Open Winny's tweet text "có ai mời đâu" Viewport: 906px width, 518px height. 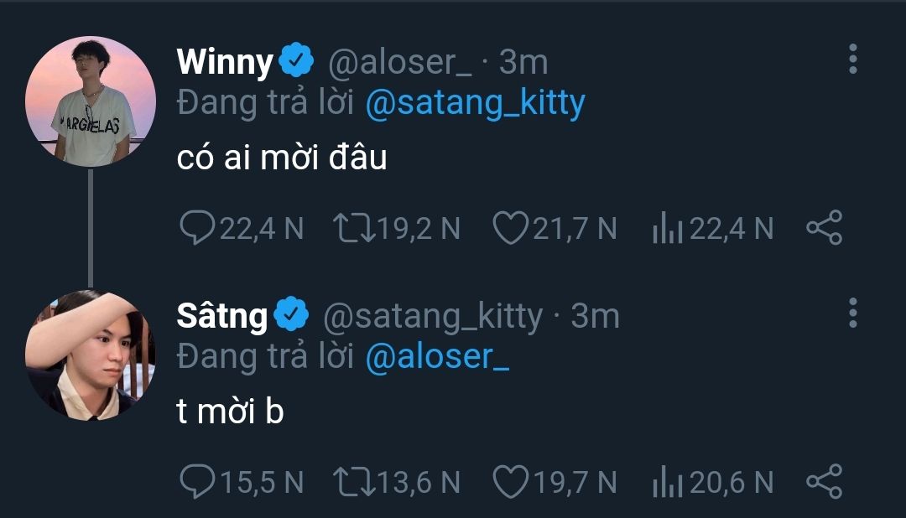click(282, 158)
